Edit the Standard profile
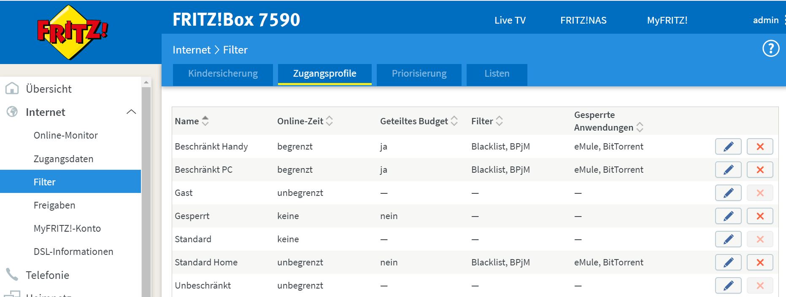786x297 pixels. (728, 239)
